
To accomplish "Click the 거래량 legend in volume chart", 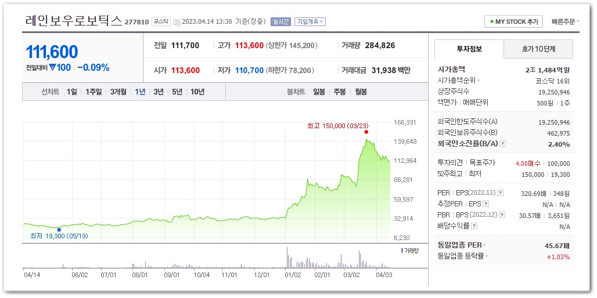I will tap(409, 250).
